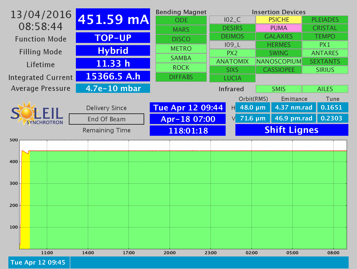
Task: Click the HERMES beamline indicator
Action: (279, 45)
